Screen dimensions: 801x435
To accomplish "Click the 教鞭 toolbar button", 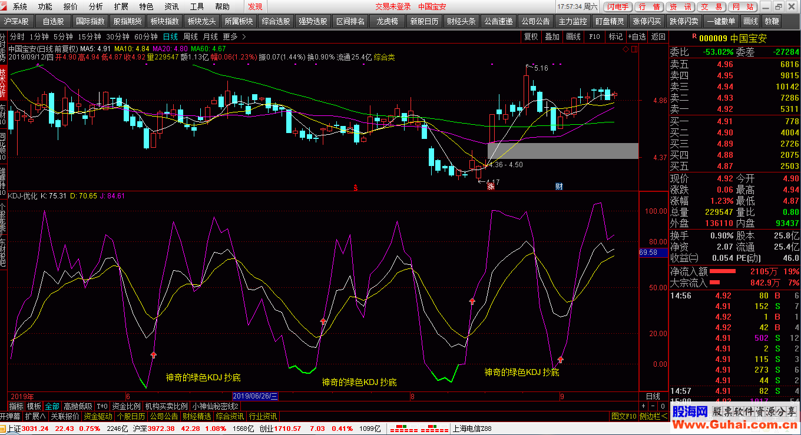I will point(772,21).
